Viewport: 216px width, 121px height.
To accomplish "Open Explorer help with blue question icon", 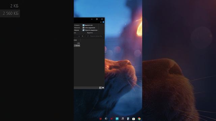I will pyautogui.click(x=103, y=22).
